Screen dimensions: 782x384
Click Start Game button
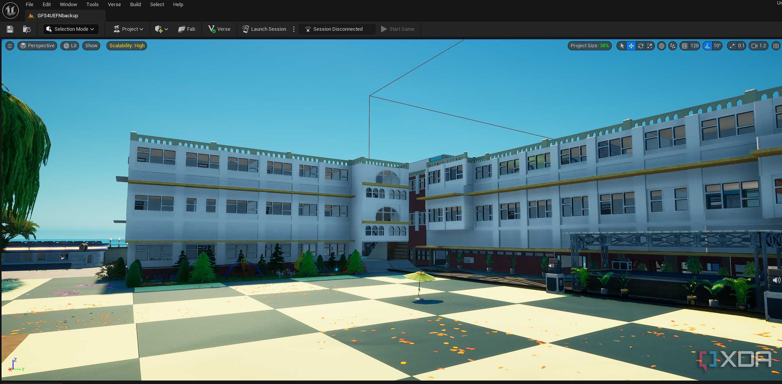(397, 29)
